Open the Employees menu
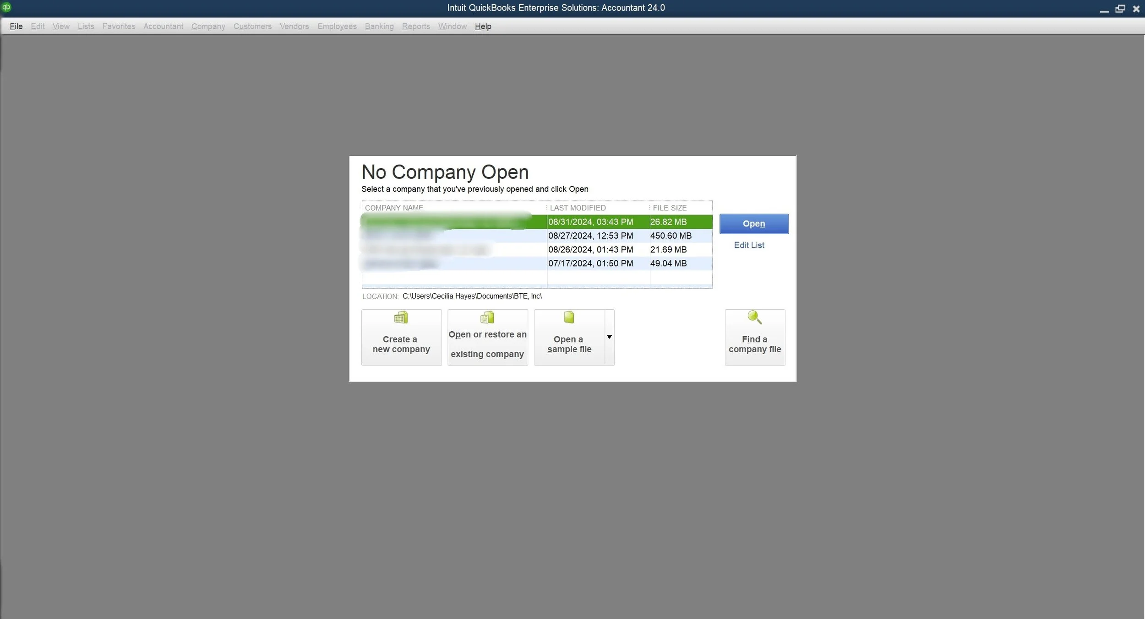 pyautogui.click(x=337, y=27)
